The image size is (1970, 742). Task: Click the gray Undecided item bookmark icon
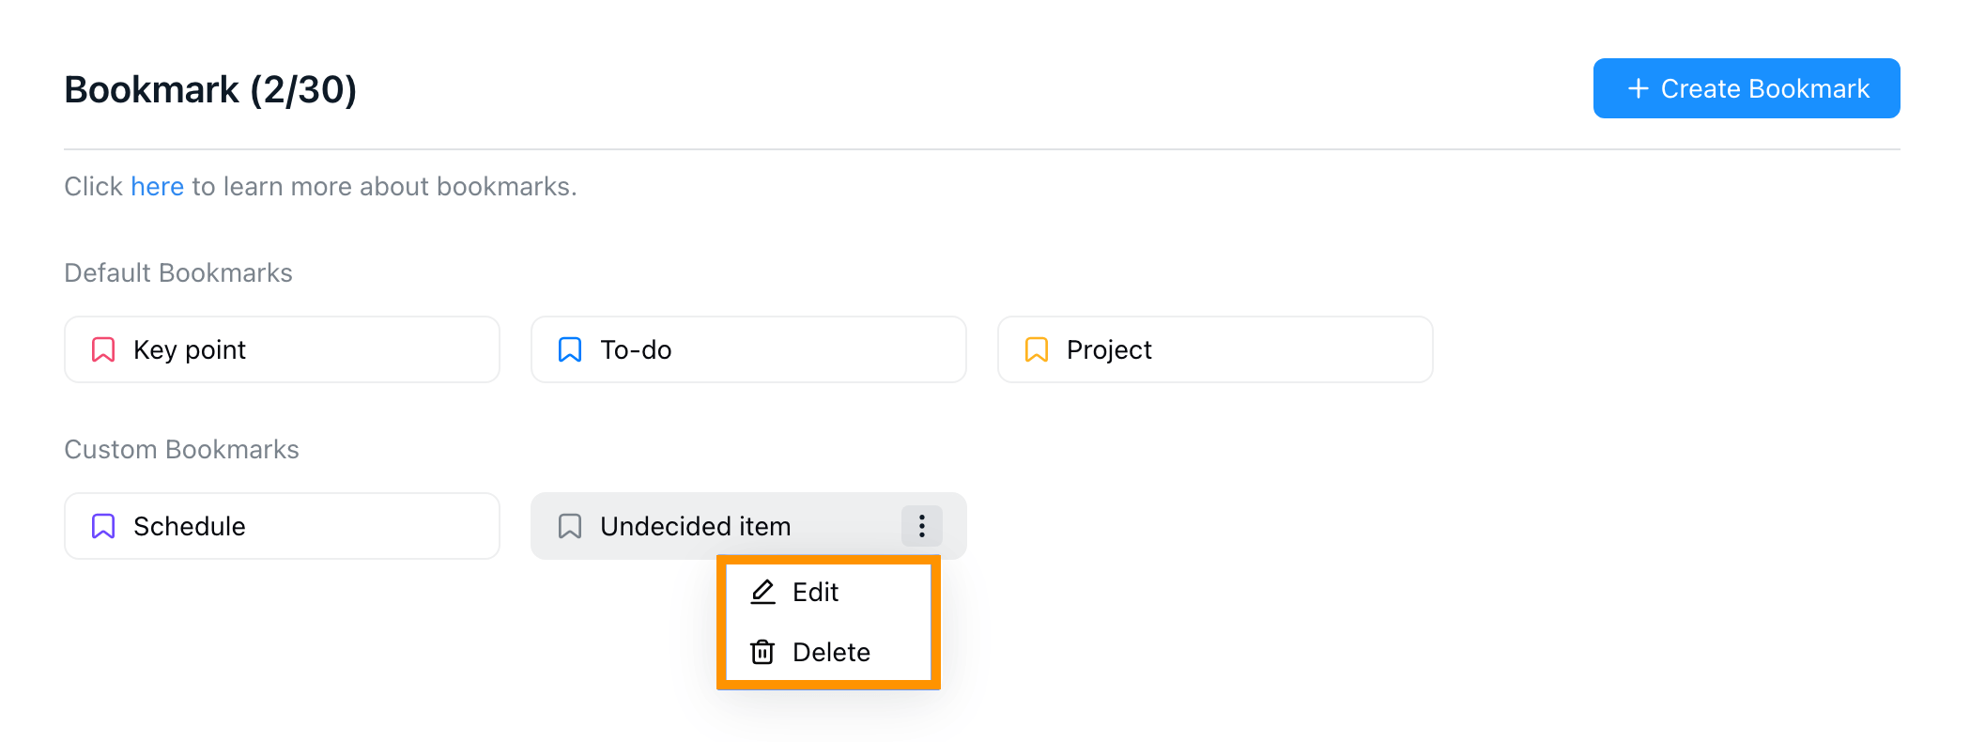[570, 526]
